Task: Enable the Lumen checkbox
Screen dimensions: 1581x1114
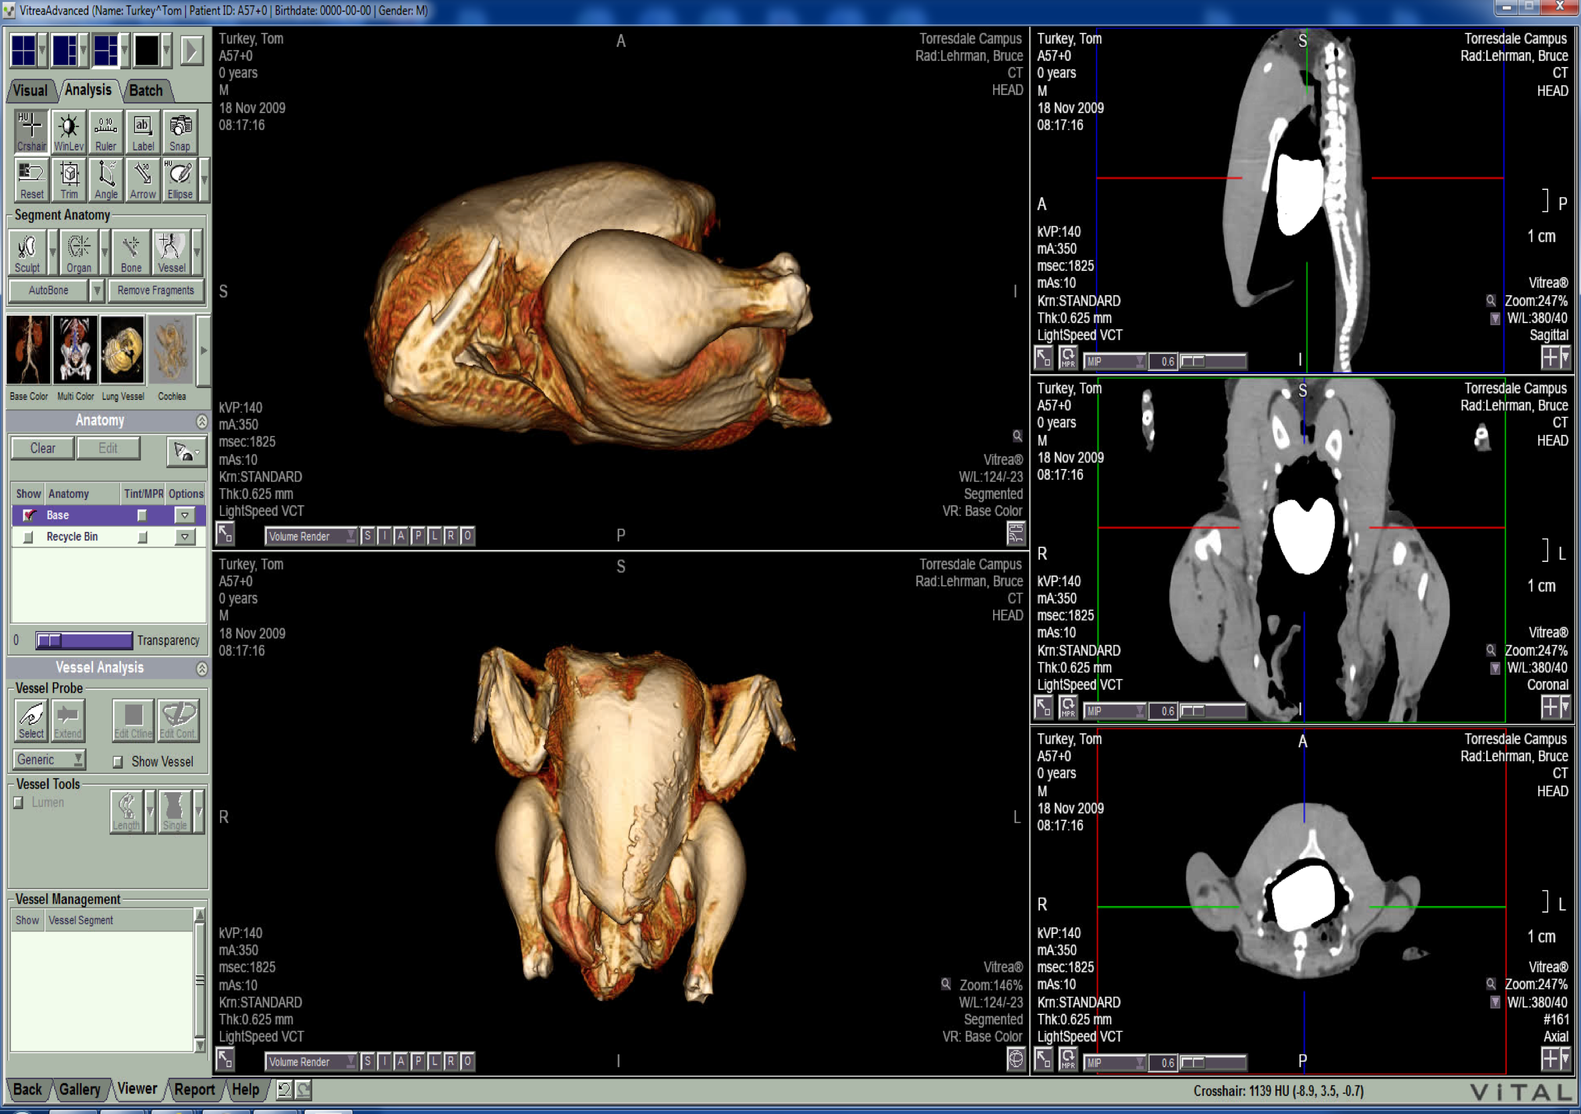Action: coord(19,802)
